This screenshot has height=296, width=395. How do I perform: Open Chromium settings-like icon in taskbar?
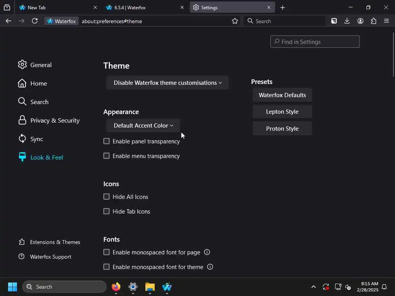(133, 287)
